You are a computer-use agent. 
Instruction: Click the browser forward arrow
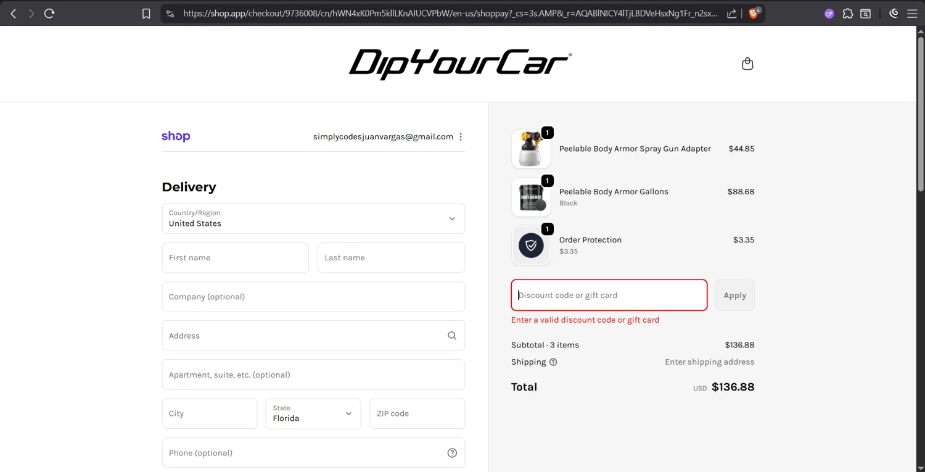31,14
